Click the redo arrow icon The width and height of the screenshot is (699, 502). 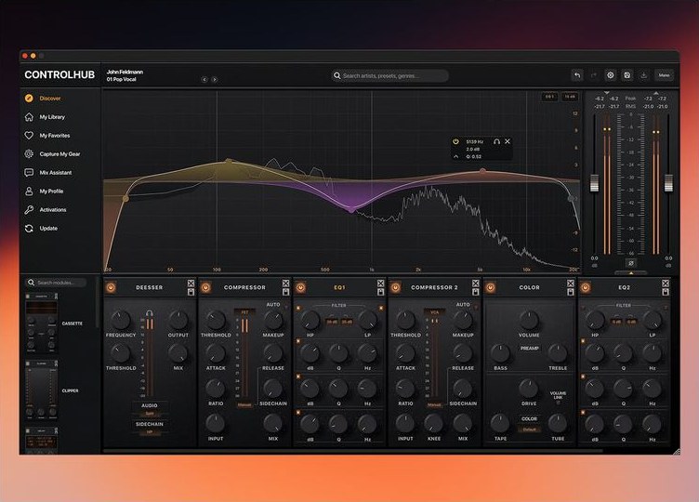tap(594, 75)
